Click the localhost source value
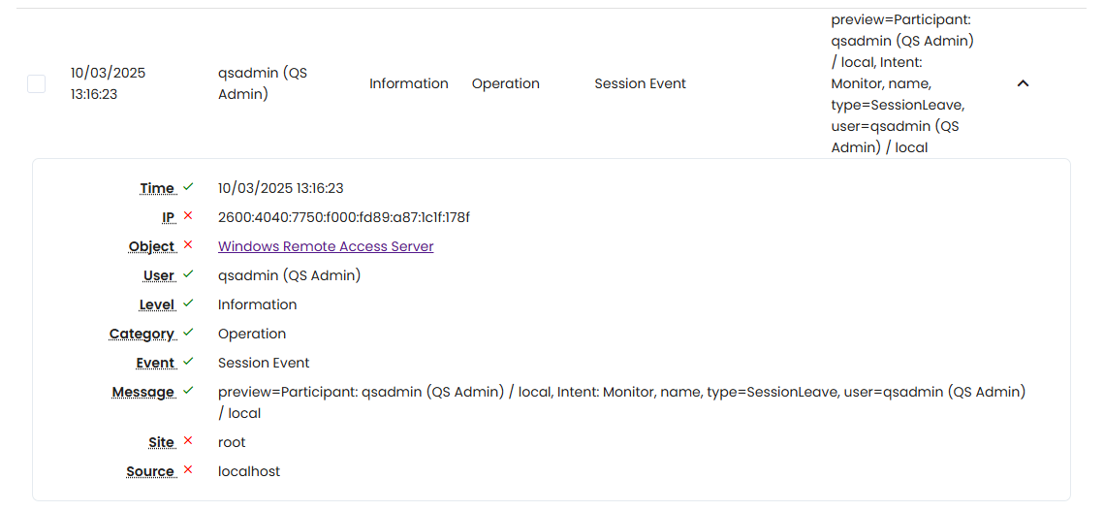The image size is (1104, 511). click(249, 471)
